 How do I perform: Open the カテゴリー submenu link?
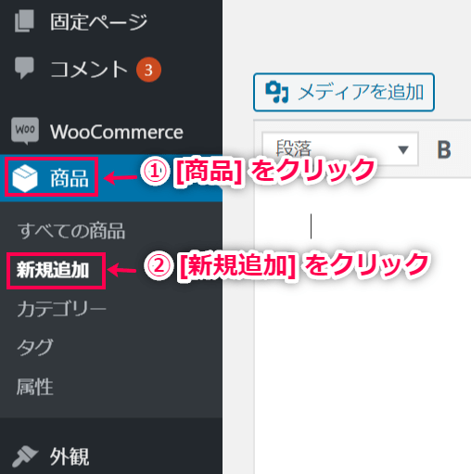61,309
